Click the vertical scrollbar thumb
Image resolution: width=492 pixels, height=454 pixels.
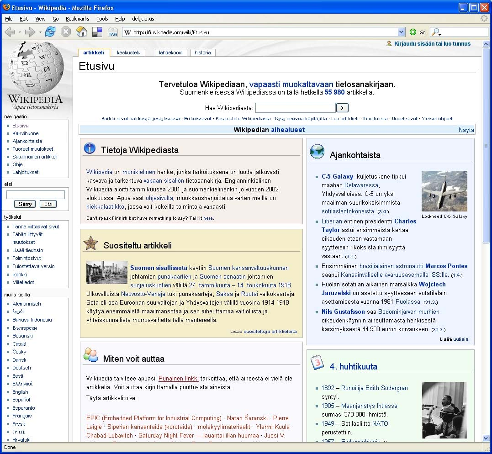(486, 146)
